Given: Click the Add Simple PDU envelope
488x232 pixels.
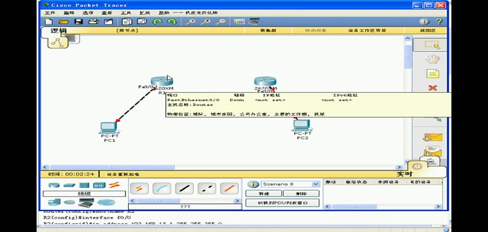Looking at the screenshot, I should [x=432, y=137].
